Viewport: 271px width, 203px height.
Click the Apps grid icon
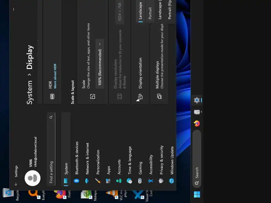(x=108, y=181)
